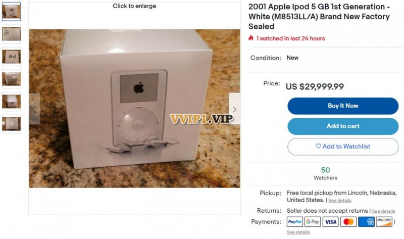Screen dimensions: 404x239
Task: Click the American Express card icon
Action: [x=366, y=222]
